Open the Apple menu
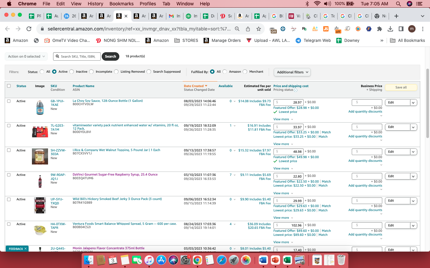Image resolution: width=430 pixels, height=268 pixels. click(x=9, y=4)
